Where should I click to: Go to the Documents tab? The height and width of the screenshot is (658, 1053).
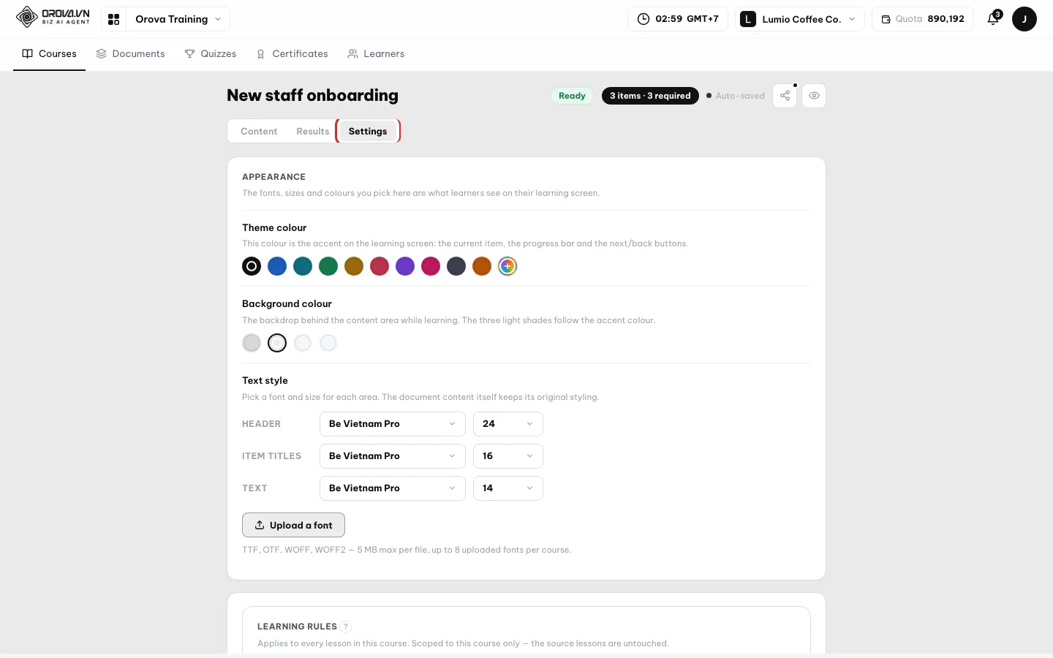(130, 54)
